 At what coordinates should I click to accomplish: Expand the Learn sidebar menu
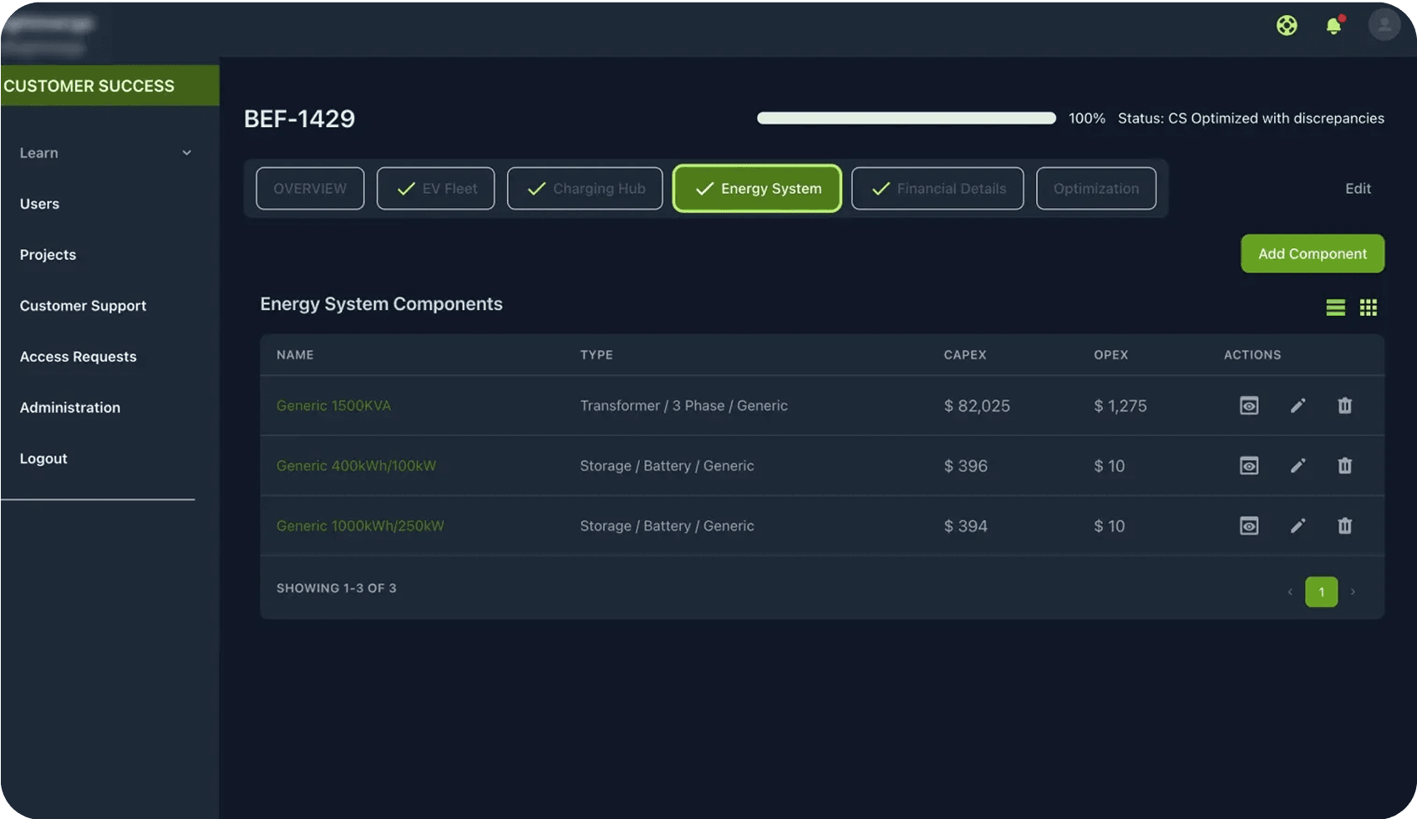[105, 153]
